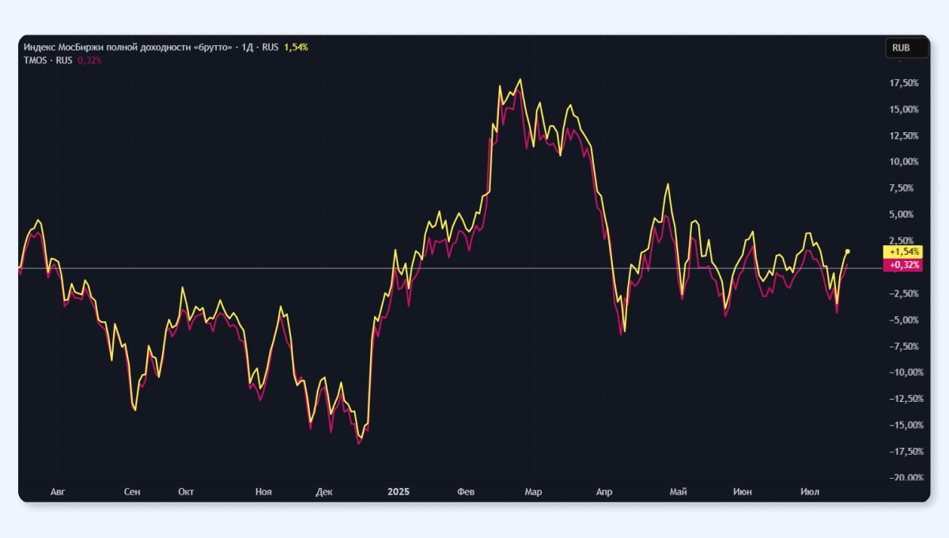Click the -5,00% axis label

[x=903, y=320]
